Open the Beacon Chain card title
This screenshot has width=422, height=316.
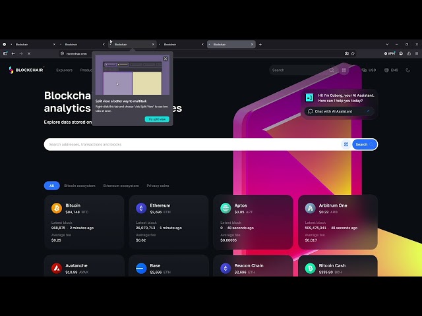249,265
